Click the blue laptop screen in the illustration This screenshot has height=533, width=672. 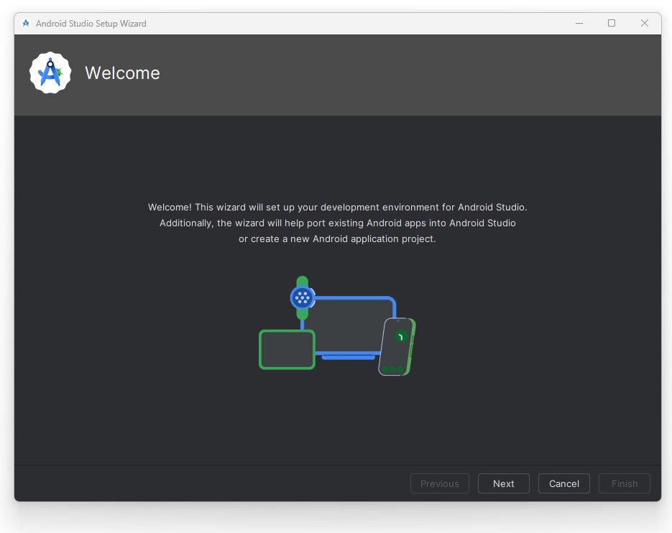(x=352, y=323)
